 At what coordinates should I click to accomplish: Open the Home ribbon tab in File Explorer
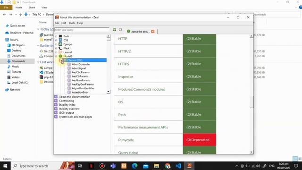click(x=19, y=8)
